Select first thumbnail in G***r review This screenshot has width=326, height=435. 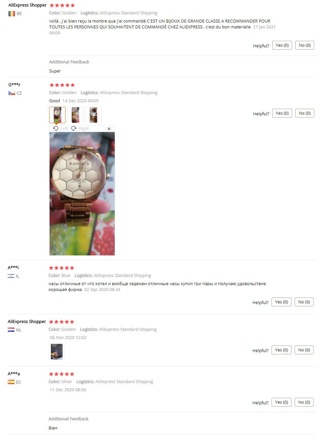pos(57,115)
